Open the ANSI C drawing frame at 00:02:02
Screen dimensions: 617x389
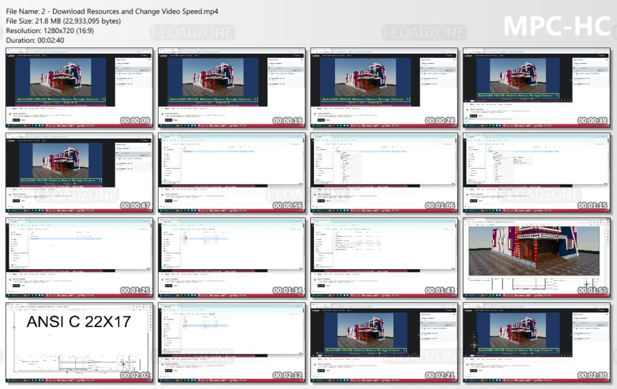click(80, 342)
